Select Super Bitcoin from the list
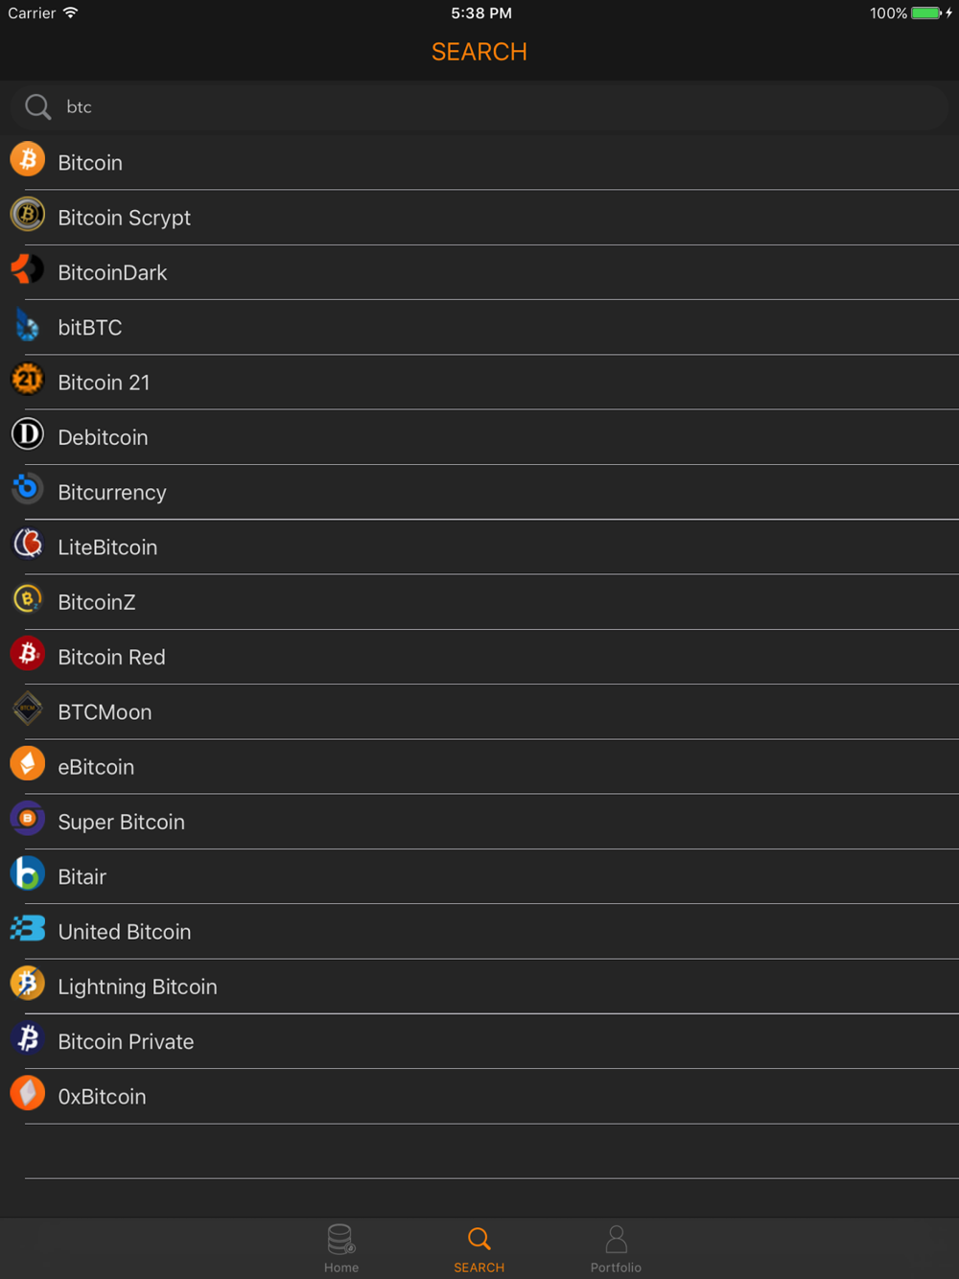 (x=479, y=822)
